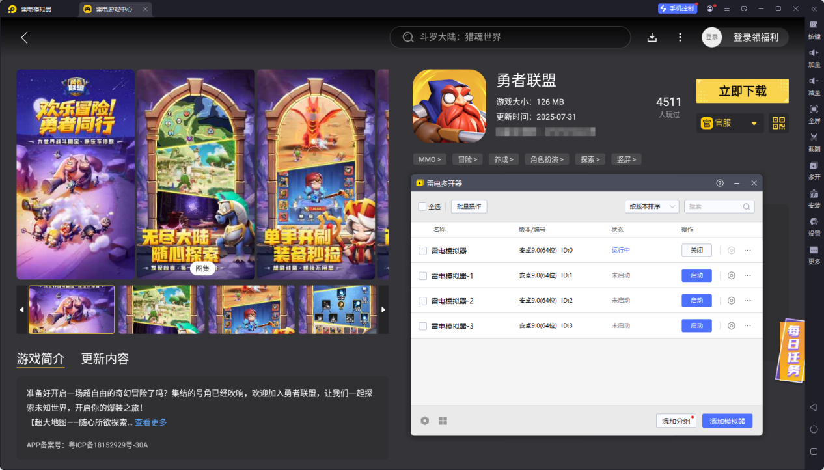Image resolution: width=824 pixels, height=470 pixels.
Task: Expand the 按版本排序 sort dropdown
Action: pos(652,206)
